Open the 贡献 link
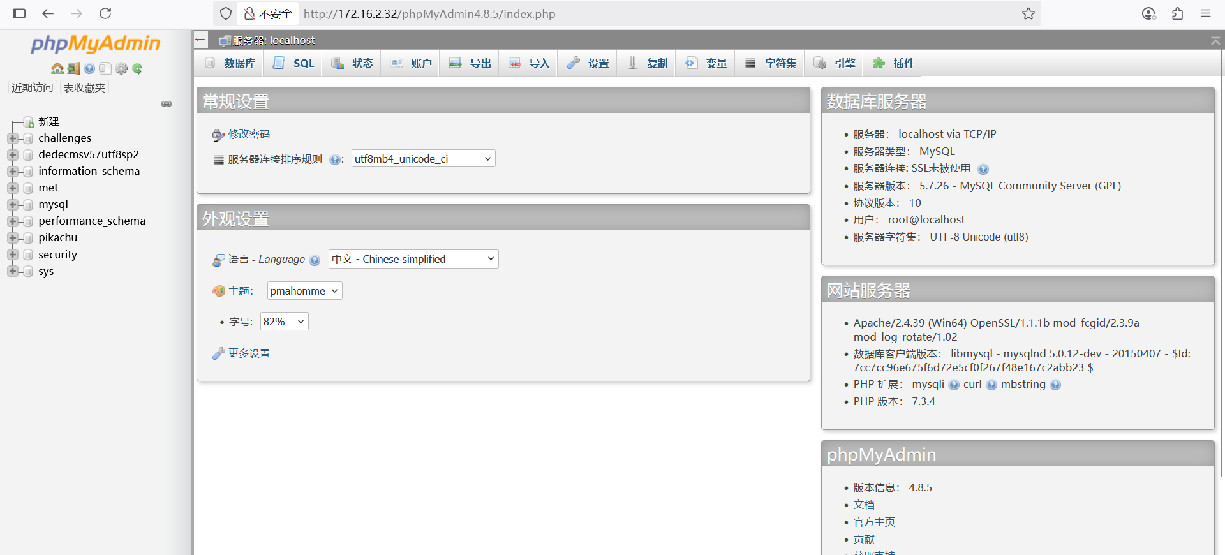 [x=864, y=540]
